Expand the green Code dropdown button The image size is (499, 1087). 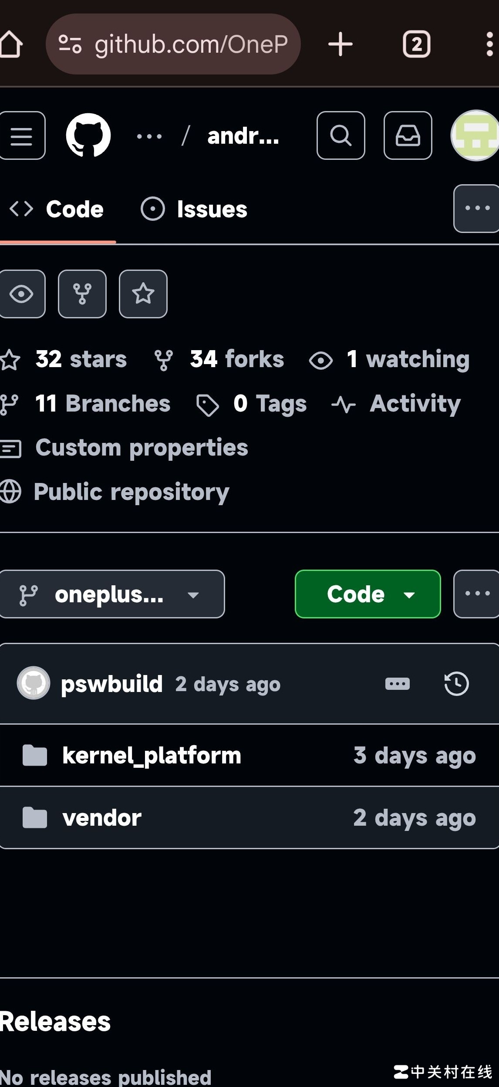368,594
